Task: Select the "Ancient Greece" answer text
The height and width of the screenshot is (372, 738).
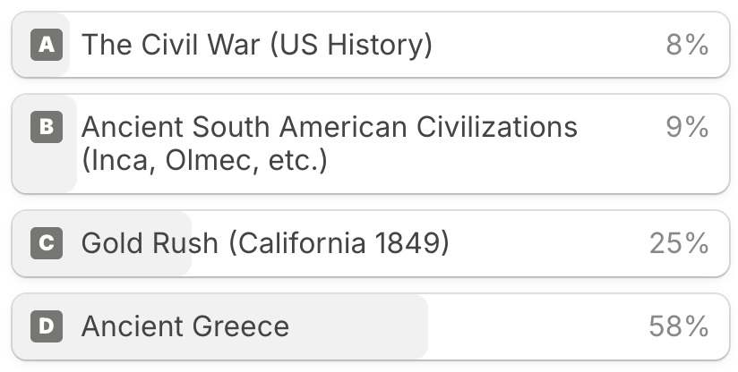Action: point(185,327)
